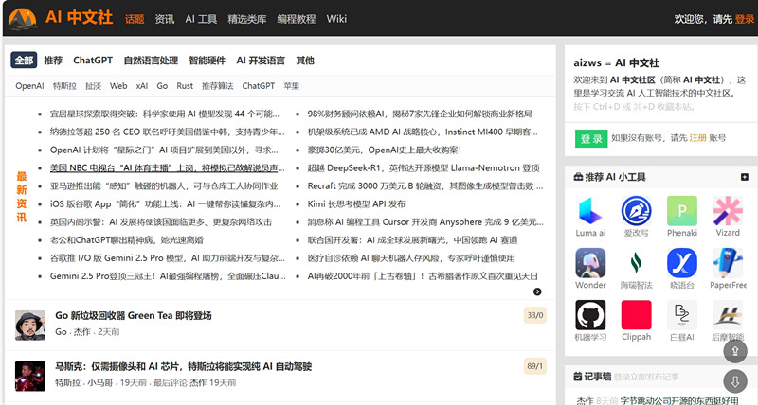Open the Gemini 2.5 Pro登顶三冠王 news

(168, 276)
